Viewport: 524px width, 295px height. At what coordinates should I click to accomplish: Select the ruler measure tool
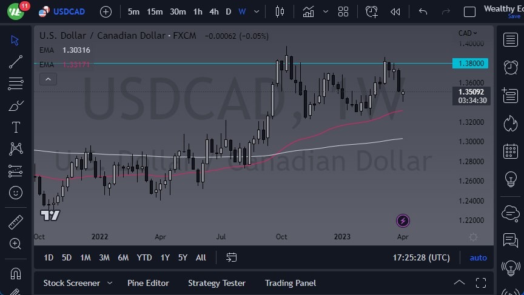coord(16,222)
